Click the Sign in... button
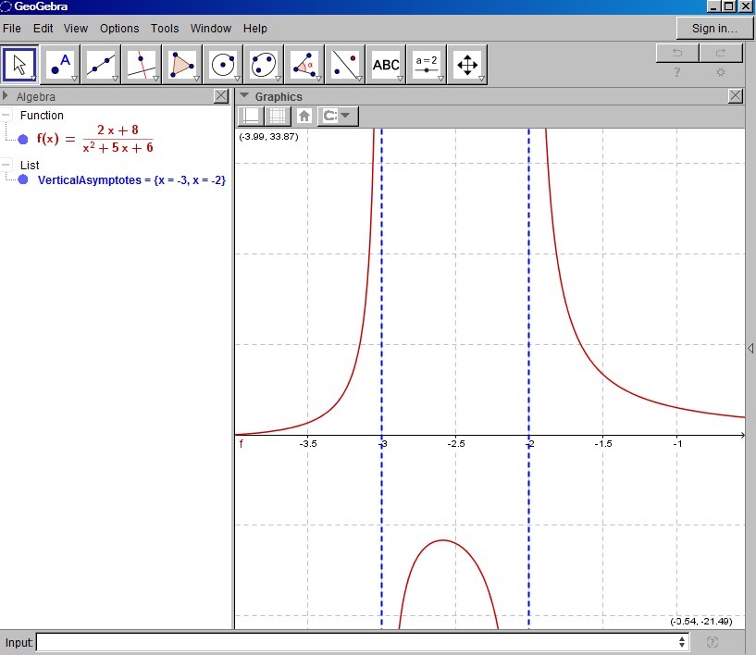The image size is (756, 655). (714, 29)
